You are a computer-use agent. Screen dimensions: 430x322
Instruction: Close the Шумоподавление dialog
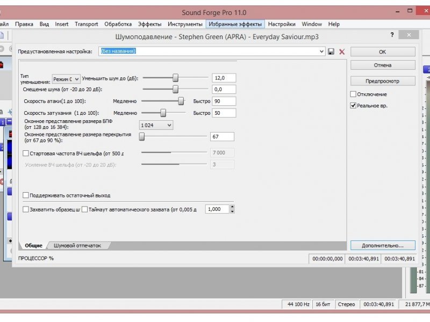408,35
